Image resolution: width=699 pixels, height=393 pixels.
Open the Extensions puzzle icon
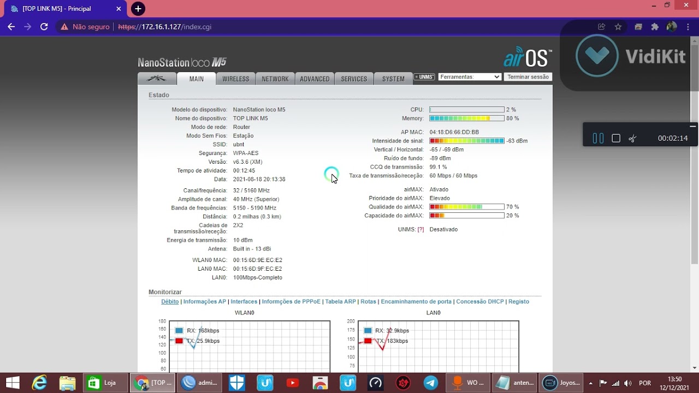point(655,27)
